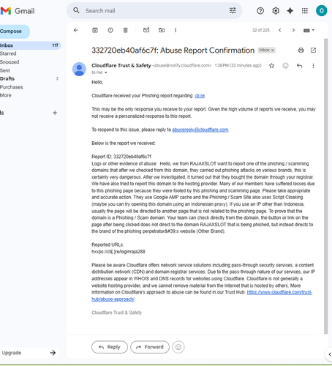Go to newer email arrow

click(280, 30)
